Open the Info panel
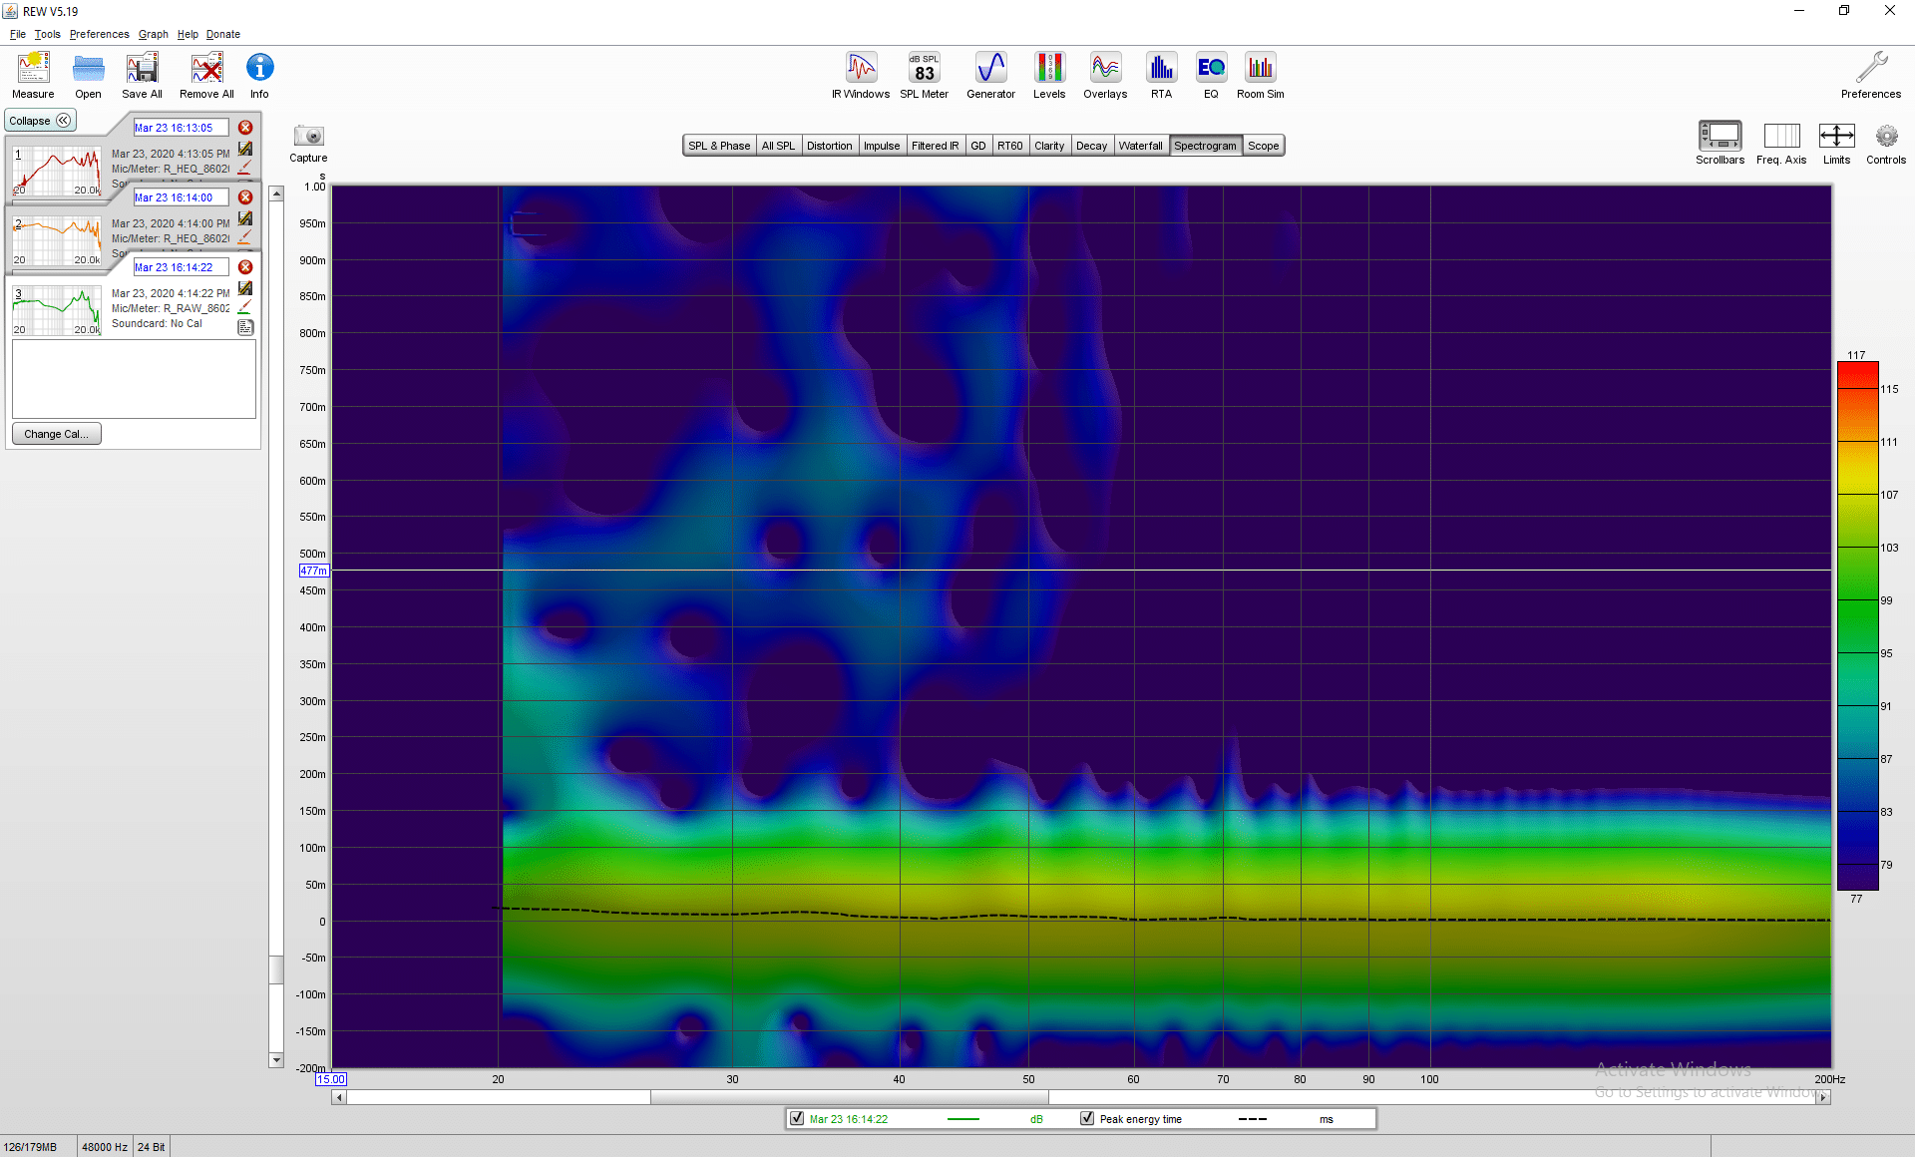 coord(259,76)
